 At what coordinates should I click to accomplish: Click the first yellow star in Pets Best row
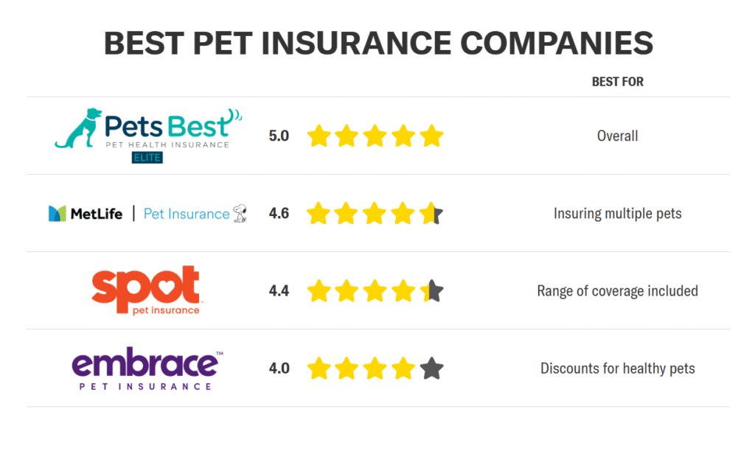pos(319,136)
